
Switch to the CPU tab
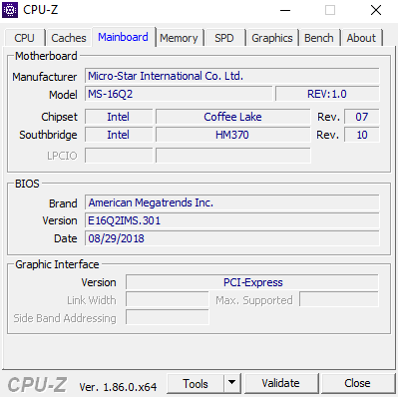24,38
